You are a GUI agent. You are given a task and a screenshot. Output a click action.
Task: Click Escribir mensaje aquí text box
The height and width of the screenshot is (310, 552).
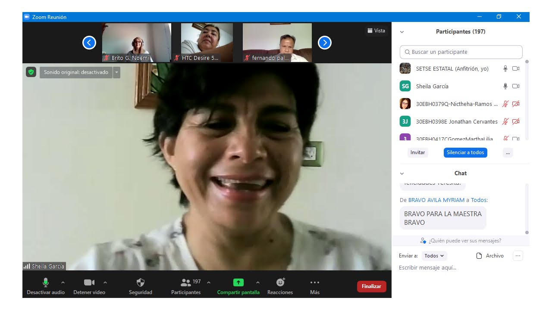click(461, 268)
